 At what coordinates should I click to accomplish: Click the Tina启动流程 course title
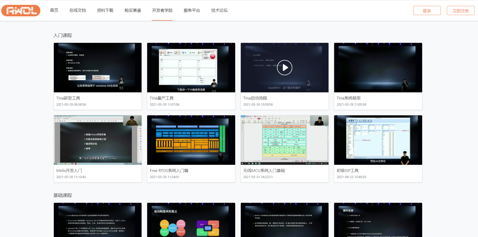point(255,98)
